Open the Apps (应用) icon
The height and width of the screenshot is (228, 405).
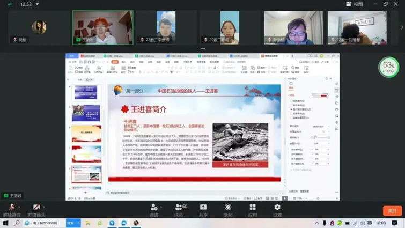click(253, 208)
